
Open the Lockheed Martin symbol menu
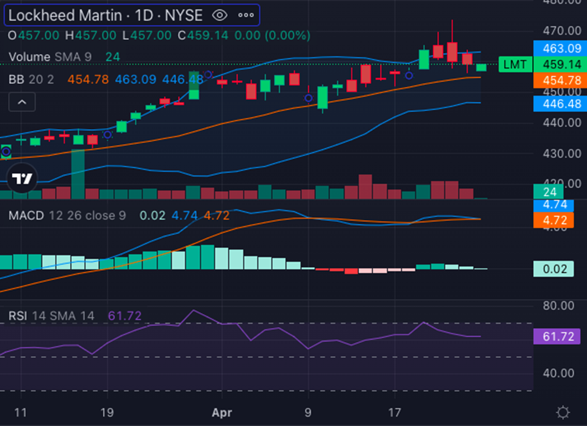[62, 16]
